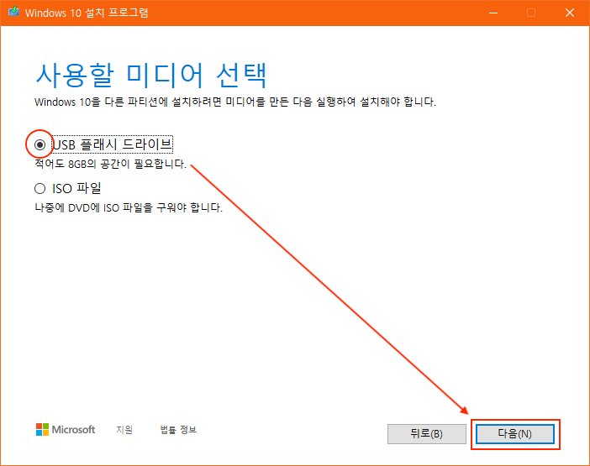Image resolution: width=590 pixels, height=466 pixels.
Task: Click the disabled maximize button in title bar
Action: pyautogui.click(x=531, y=13)
